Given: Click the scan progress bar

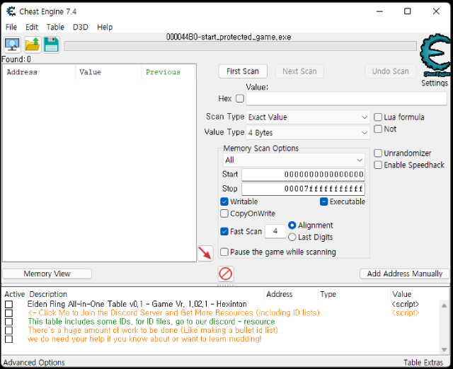Looking at the screenshot, I should coord(240,46).
